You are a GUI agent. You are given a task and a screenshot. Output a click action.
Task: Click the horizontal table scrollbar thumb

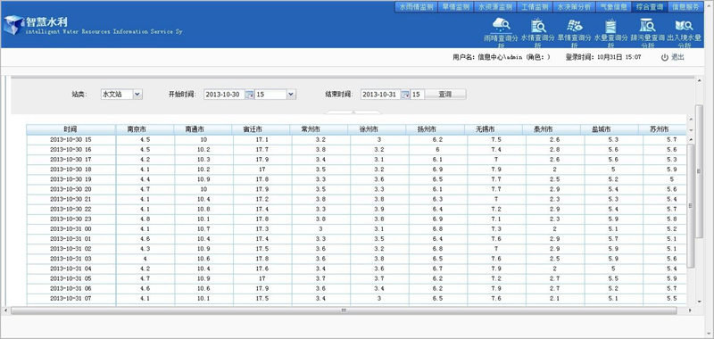pos(344,310)
